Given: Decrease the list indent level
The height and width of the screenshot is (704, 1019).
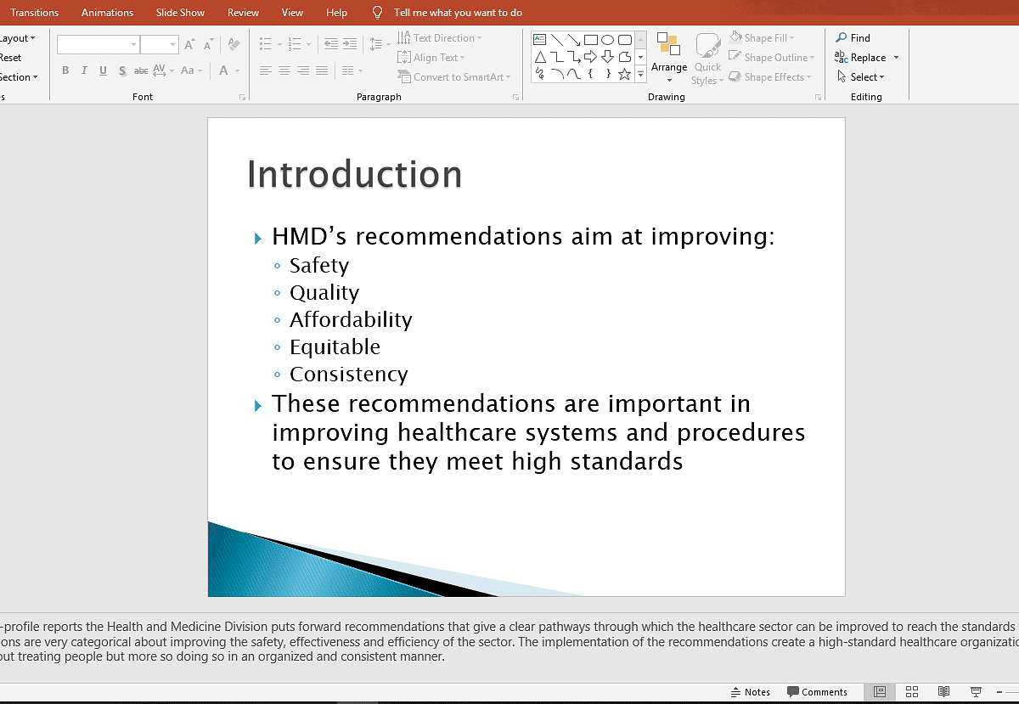Looking at the screenshot, I should [x=331, y=44].
